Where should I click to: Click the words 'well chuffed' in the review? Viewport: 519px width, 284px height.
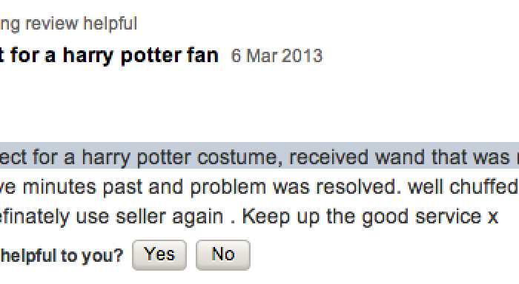coord(463,187)
